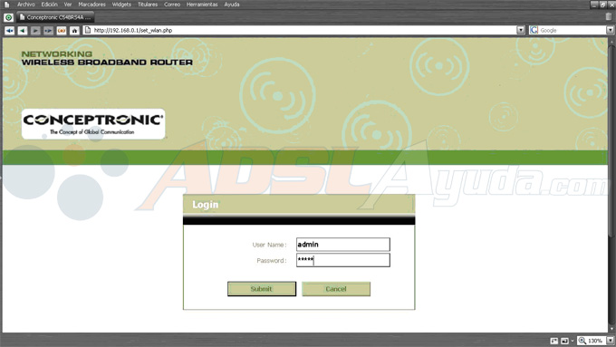
Task: Go to the home page icon
Action: pos(74,30)
